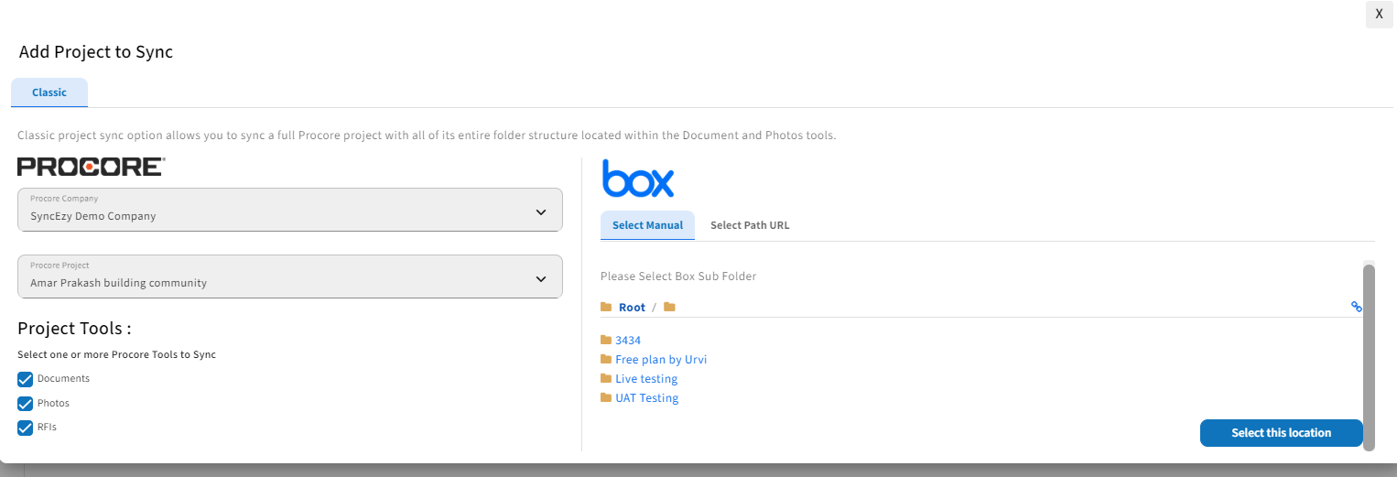
Task: Open the Procore Project dropdown
Action: (x=290, y=276)
